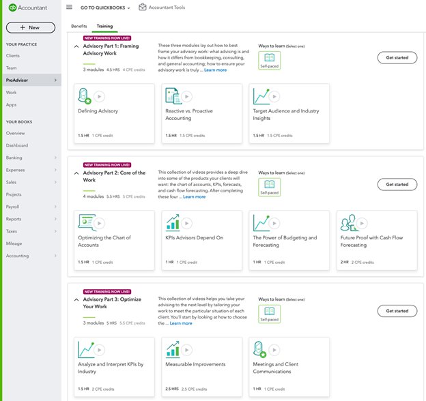Collapse Advisory Part 2: Core of the Work

75,173
